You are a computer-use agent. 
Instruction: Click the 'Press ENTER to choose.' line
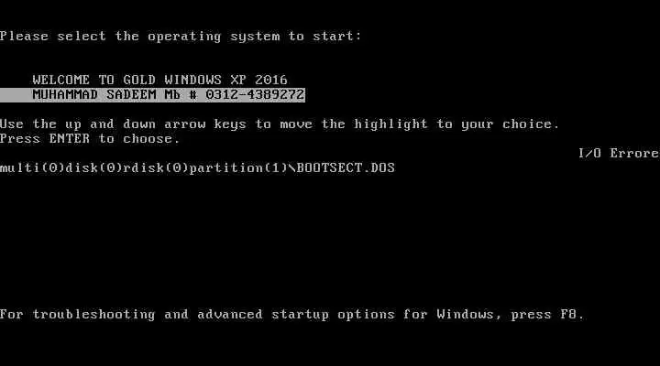pos(90,139)
